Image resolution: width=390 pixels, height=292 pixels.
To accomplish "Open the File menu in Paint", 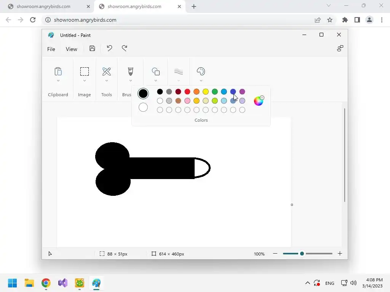I will click(51, 49).
